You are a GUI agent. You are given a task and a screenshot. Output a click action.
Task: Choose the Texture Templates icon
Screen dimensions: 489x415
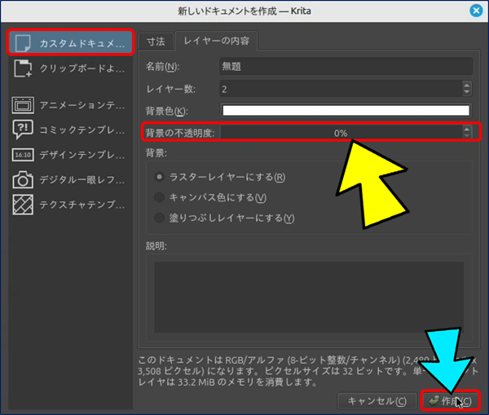click(23, 205)
